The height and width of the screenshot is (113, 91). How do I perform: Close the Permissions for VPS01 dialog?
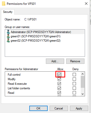click(x=86, y=4)
